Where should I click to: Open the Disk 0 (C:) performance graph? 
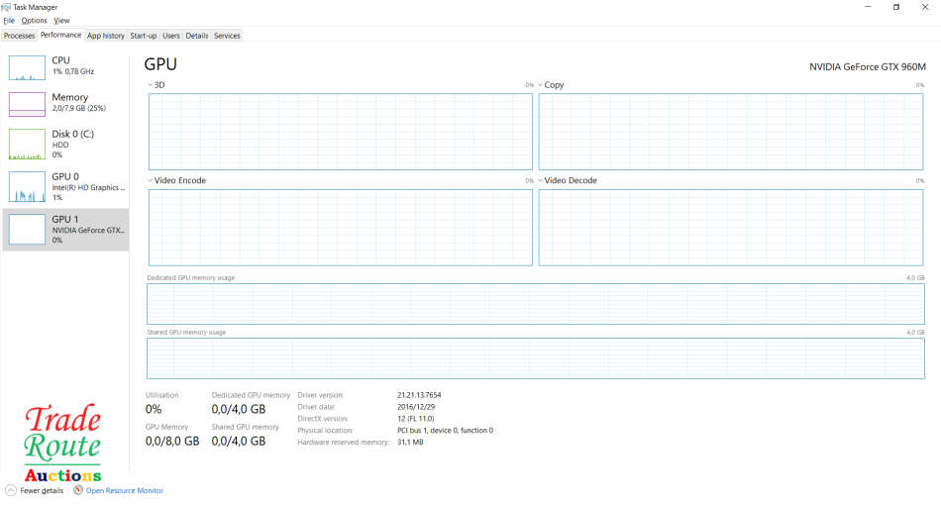(28, 145)
